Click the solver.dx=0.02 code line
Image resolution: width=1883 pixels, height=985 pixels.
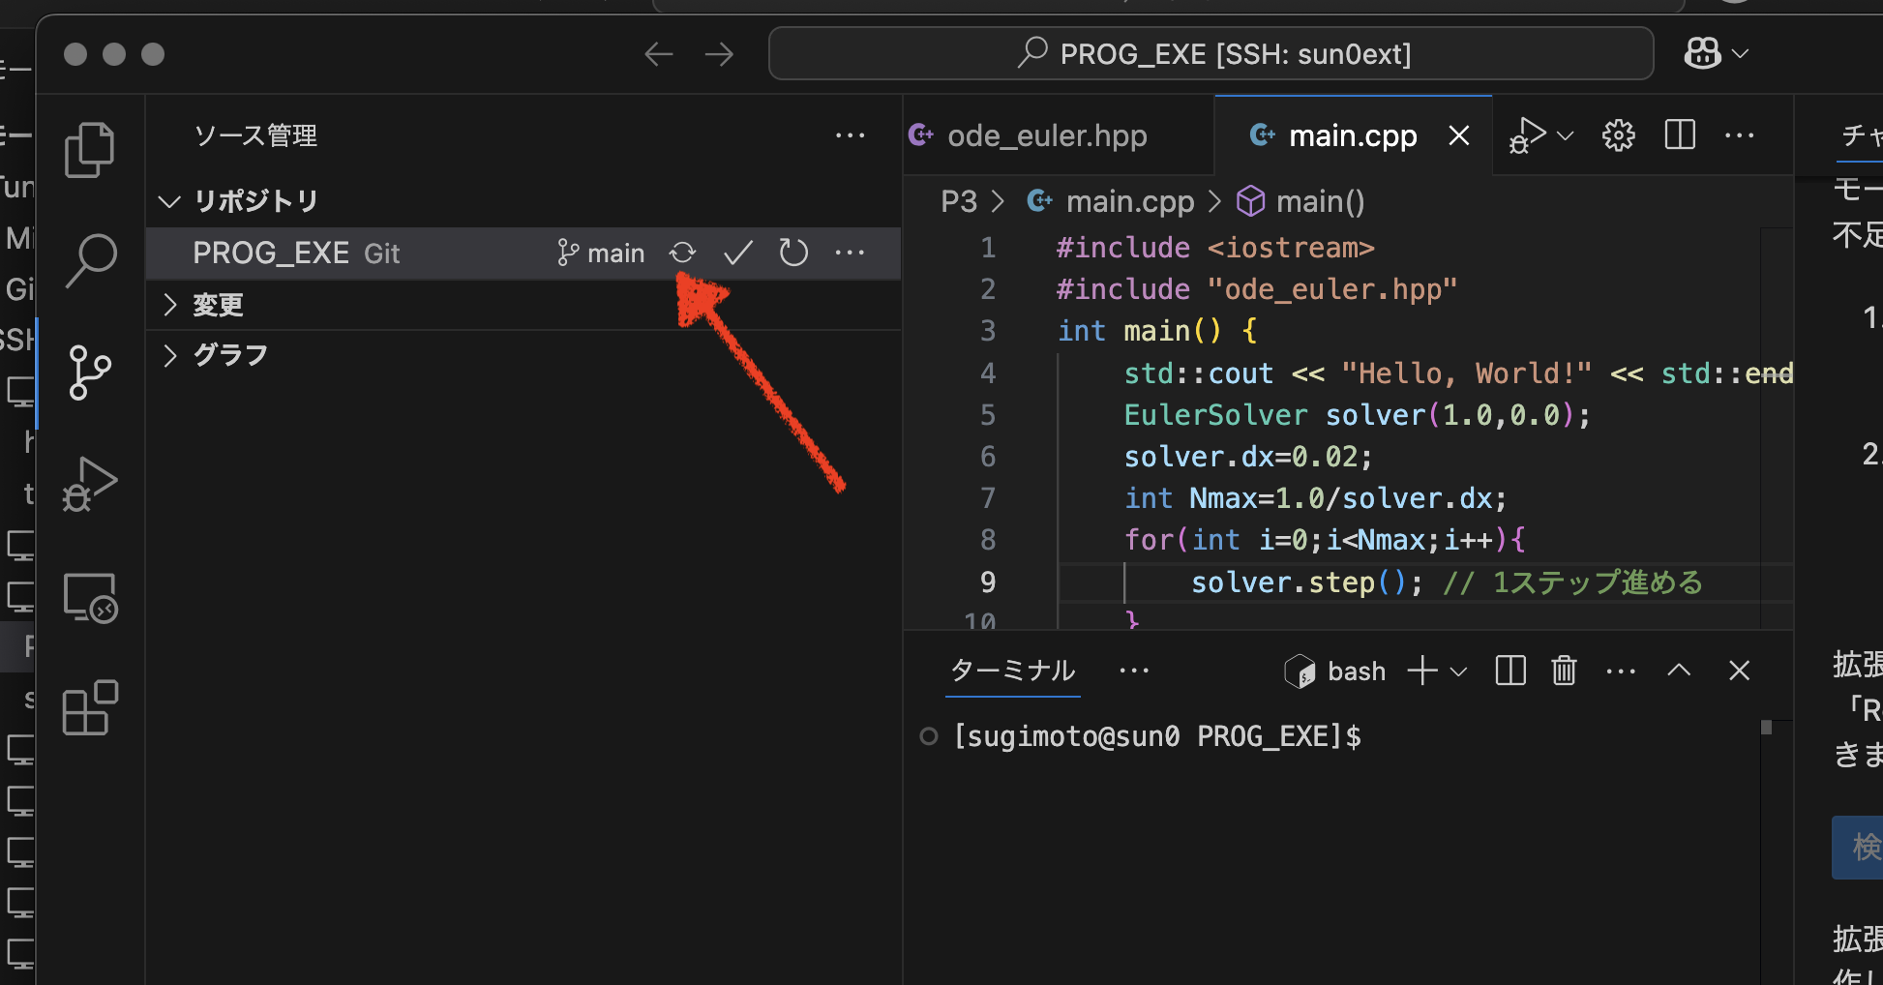point(1247,457)
